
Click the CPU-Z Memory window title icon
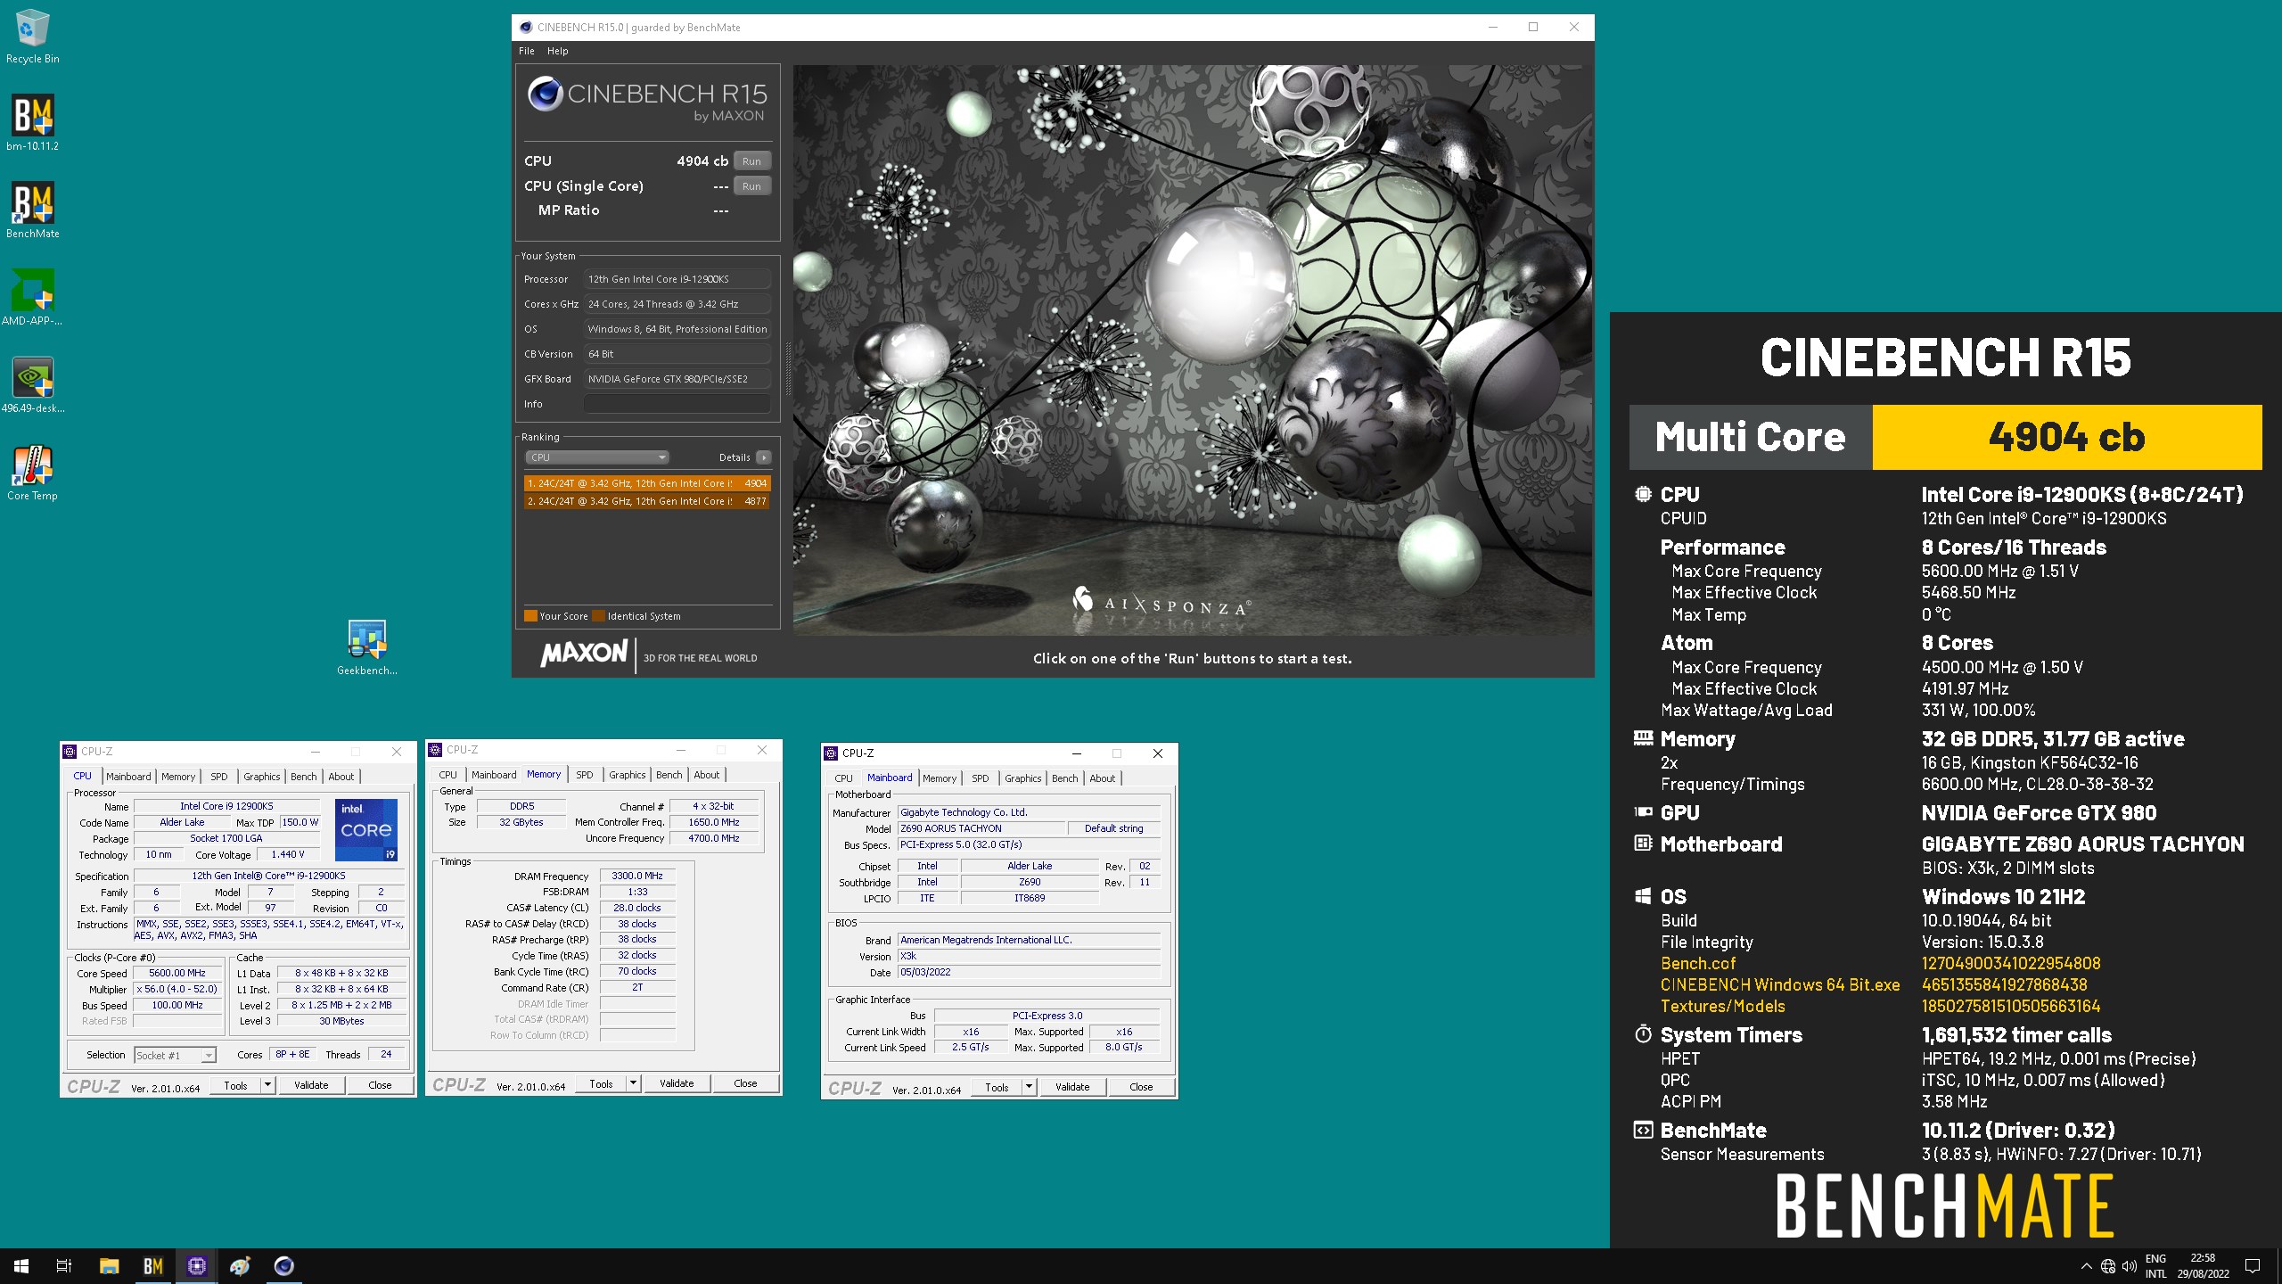pos(435,750)
